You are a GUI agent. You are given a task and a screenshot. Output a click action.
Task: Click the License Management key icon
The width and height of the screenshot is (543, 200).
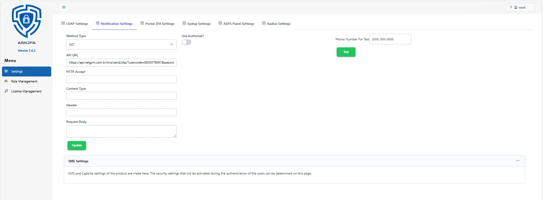[x=6, y=91]
